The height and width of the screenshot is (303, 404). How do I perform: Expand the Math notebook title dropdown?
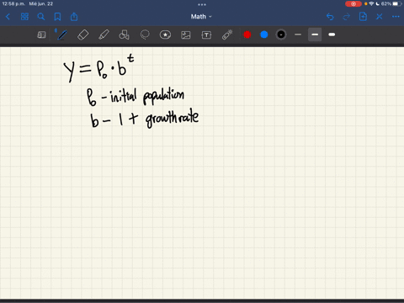pyautogui.click(x=201, y=17)
